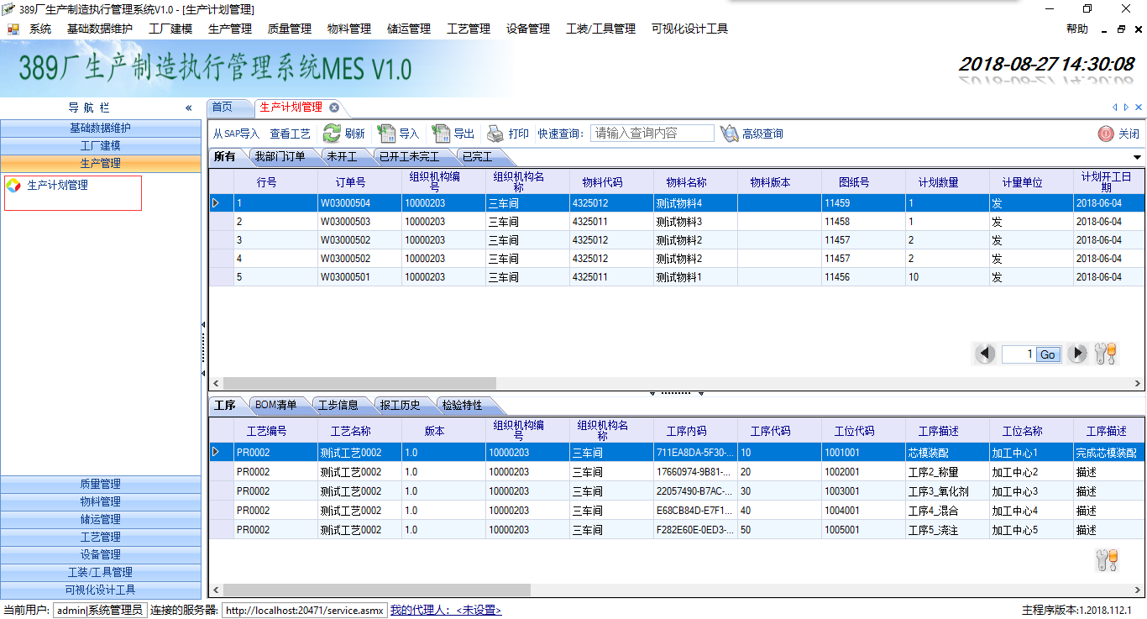The width and height of the screenshot is (1147, 619).
Task: Click orders grid horizontal scrollbar thumb
Action: point(359,383)
